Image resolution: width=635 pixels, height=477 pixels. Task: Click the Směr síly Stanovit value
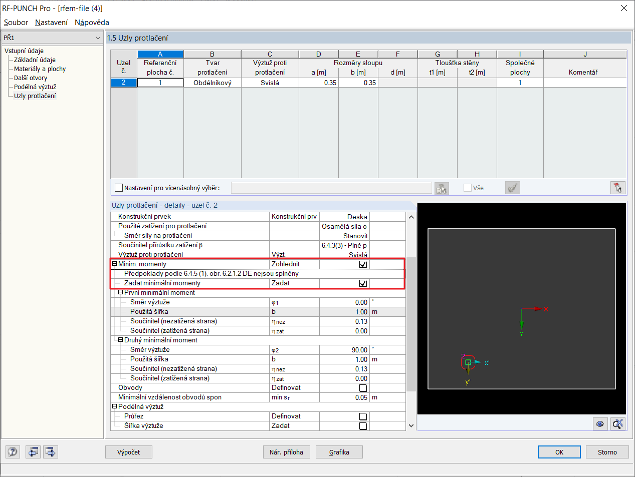point(344,236)
